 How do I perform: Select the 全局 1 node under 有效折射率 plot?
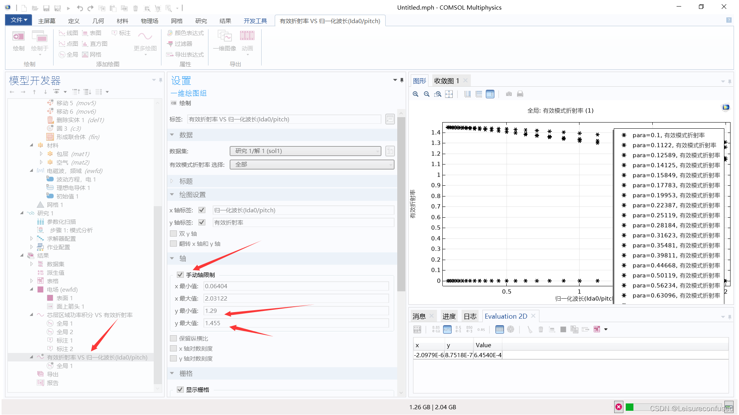(65, 366)
